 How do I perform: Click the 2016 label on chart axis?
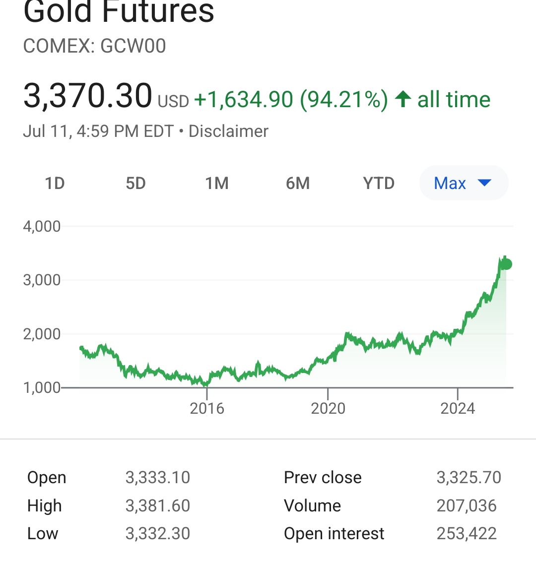click(x=207, y=409)
